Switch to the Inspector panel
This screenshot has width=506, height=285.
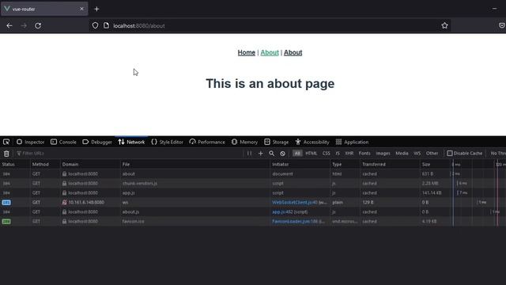coord(30,142)
